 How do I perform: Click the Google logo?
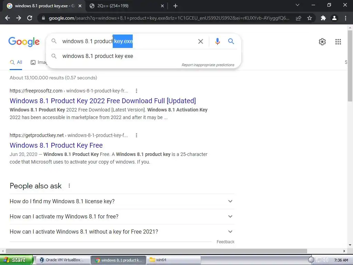[24, 42]
